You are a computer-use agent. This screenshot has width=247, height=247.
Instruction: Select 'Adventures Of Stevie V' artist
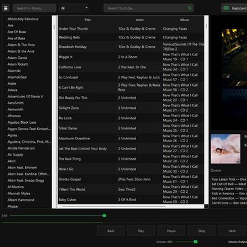pos(25,97)
